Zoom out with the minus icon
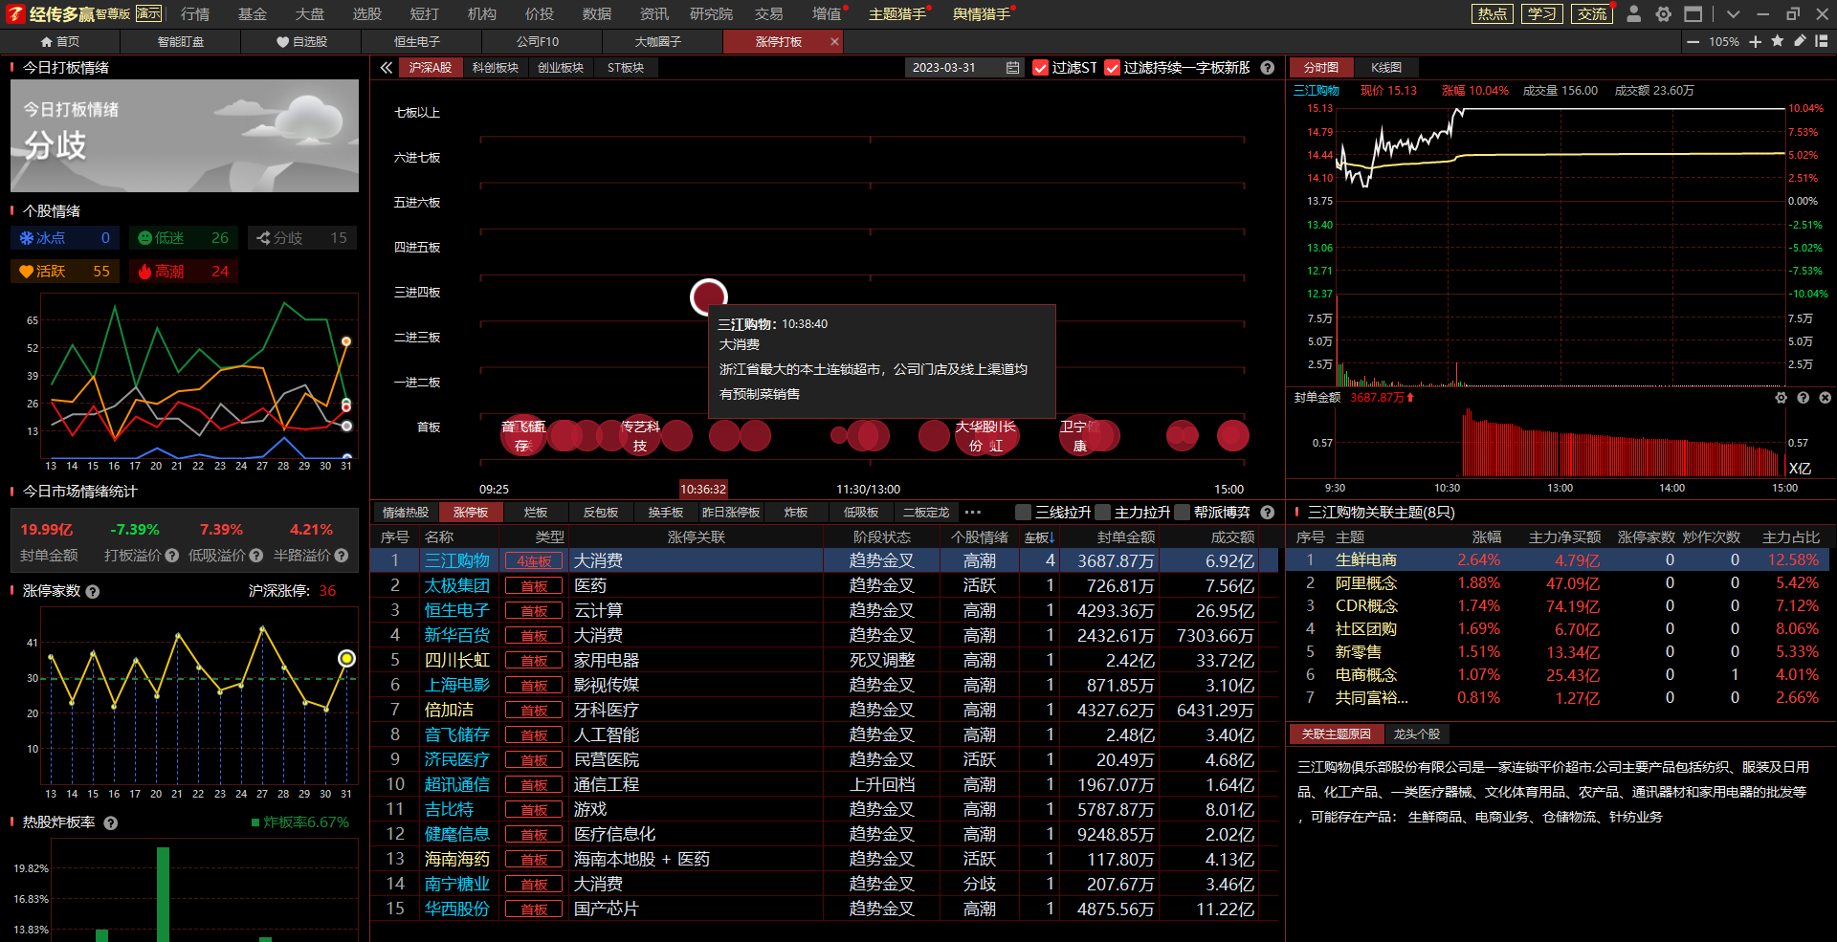Screen dimensions: 1837x942 (x=1693, y=41)
